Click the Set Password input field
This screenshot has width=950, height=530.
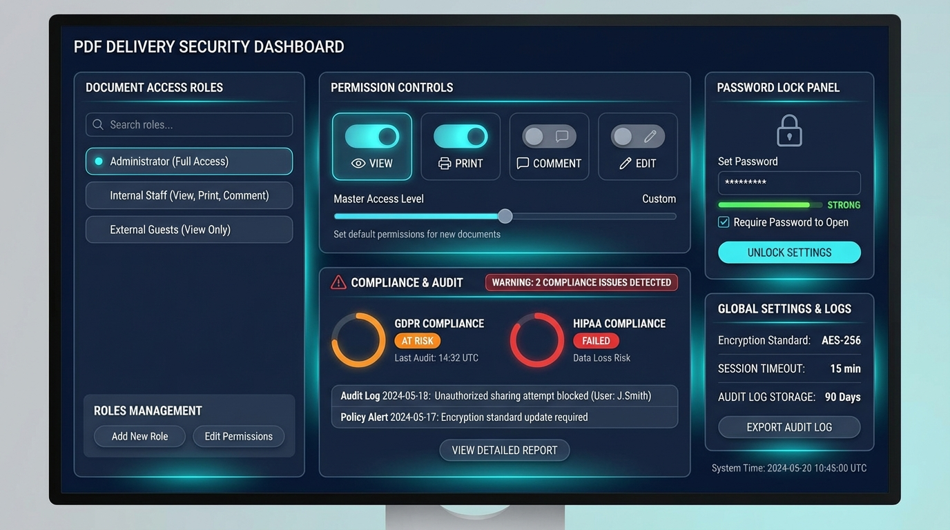(x=788, y=183)
